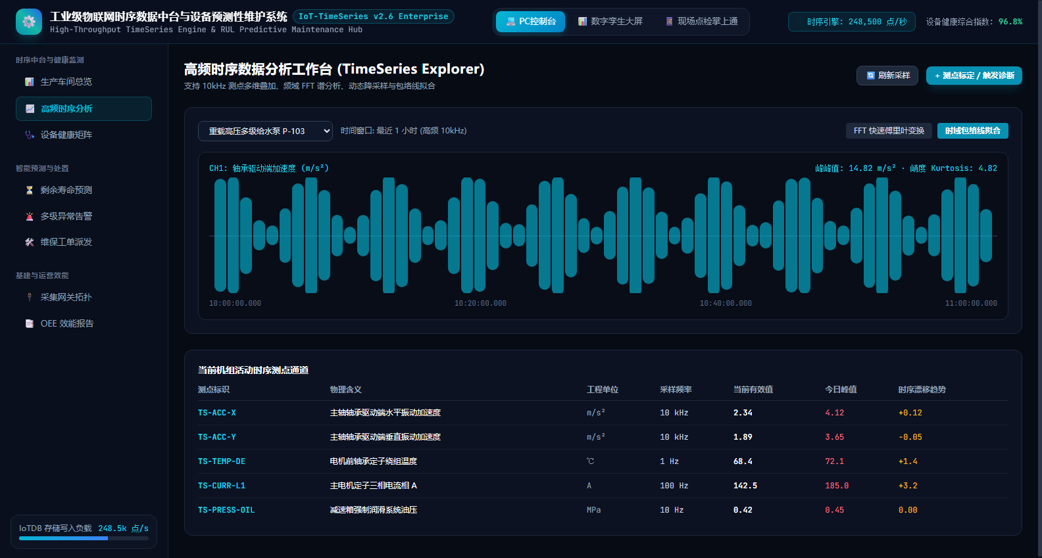Click 测点标定 / 触发诊断 button
This screenshot has height=558, width=1042.
974,76
